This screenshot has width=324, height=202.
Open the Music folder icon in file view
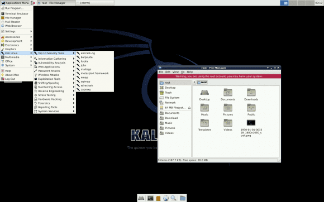point(204,108)
